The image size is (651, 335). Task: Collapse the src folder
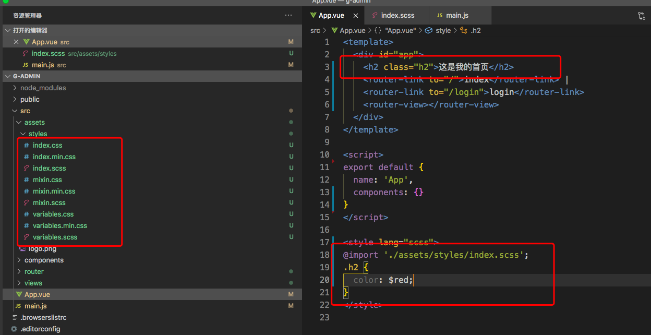[15, 111]
